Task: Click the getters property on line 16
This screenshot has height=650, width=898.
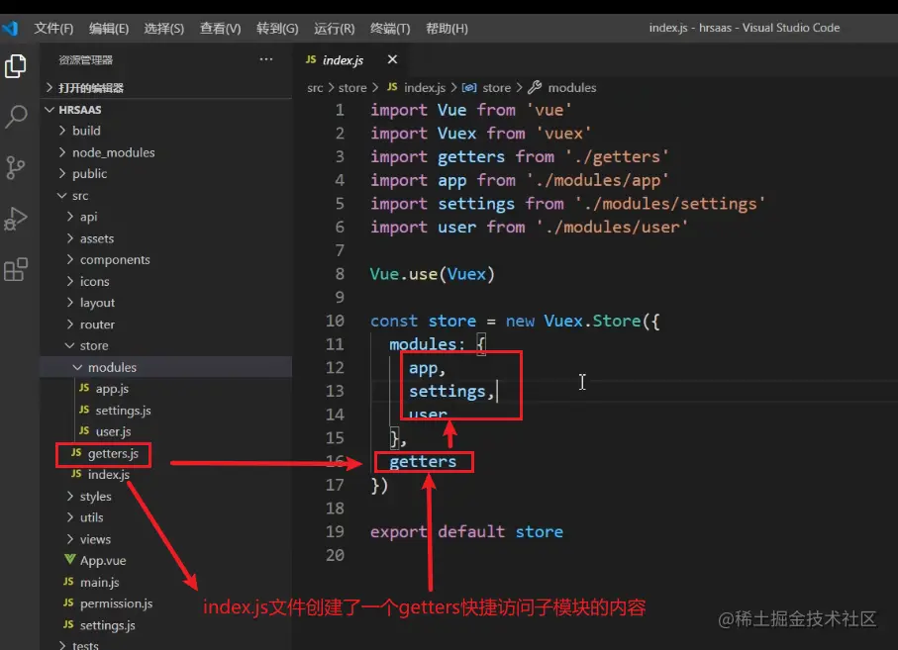Action: (x=423, y=462)
